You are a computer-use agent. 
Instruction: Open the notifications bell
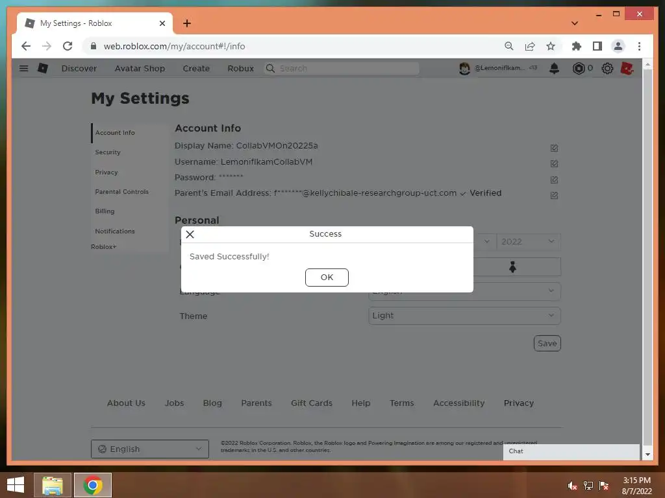(554, 68)
